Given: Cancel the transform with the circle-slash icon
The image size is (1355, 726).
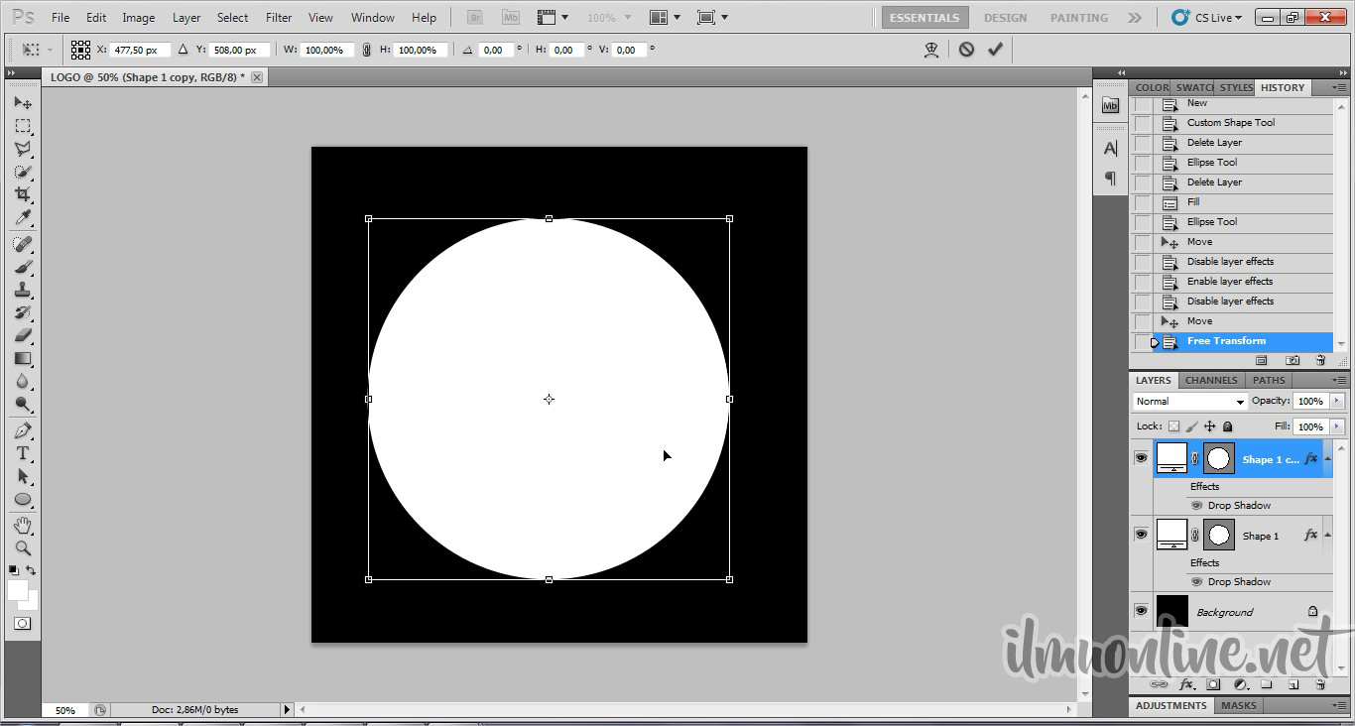Looking at the screenshot, I should click(966, 50).
